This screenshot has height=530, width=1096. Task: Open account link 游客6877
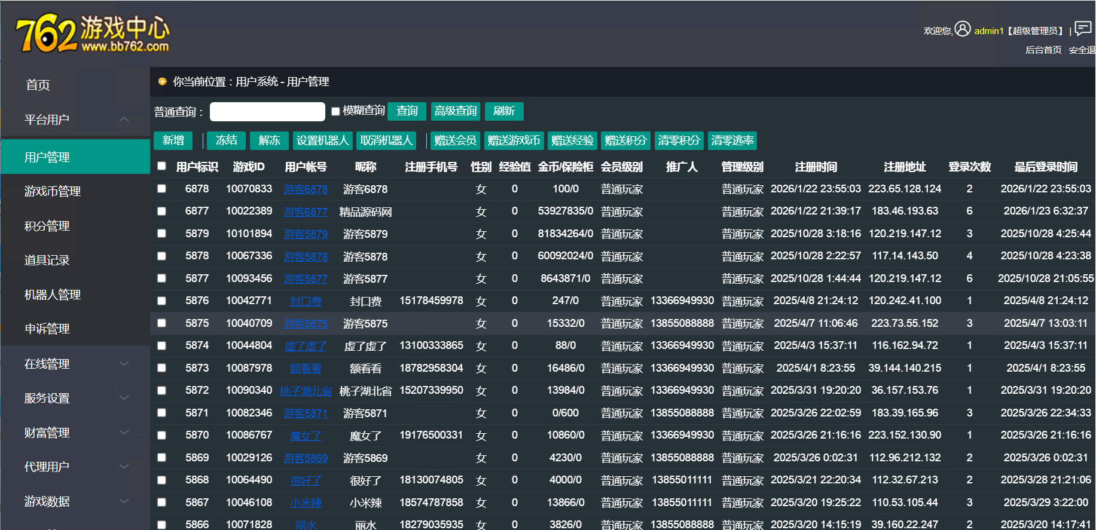305,212
